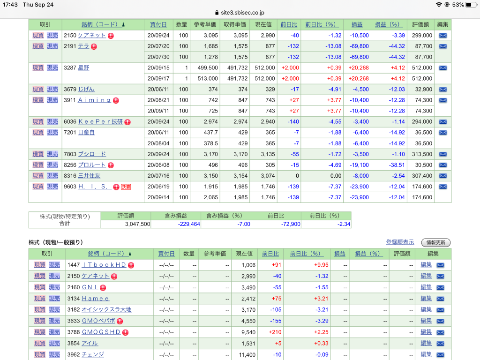Click the mail icon in the 三井住友 row
Viewport: 480px width, 360px height.
442,176
